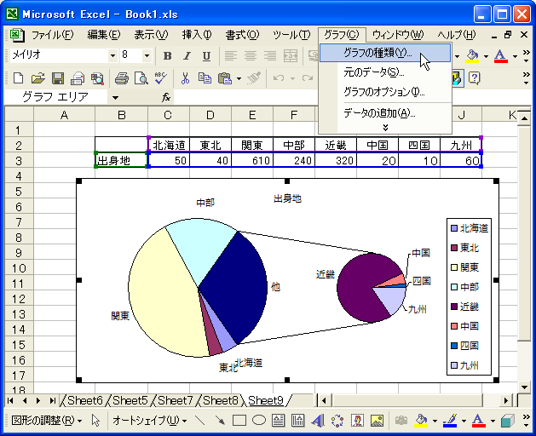Click 3-D style icon
Screen dimensions: 536x436
(x=507, y=421)
